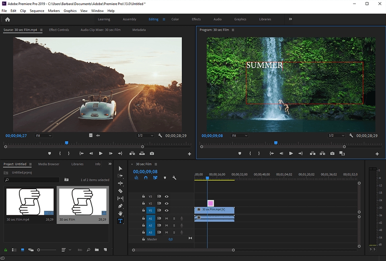Open the 30 sec Film sequence panel menu
Image resolution: width=386 pixels, height=261 pixels.
pyautogui.click(x=156, y=164)
